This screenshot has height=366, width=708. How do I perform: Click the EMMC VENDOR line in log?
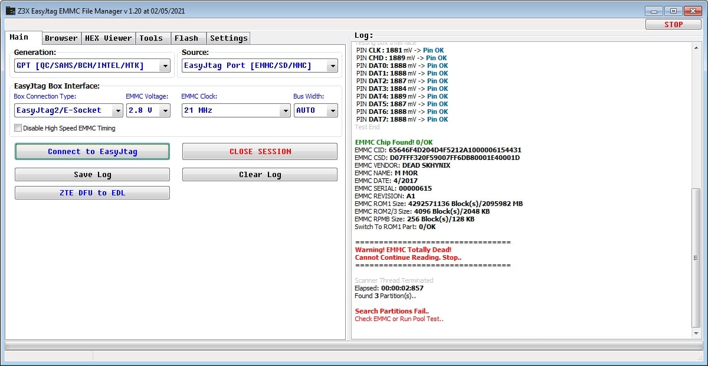tap(402, 165)
